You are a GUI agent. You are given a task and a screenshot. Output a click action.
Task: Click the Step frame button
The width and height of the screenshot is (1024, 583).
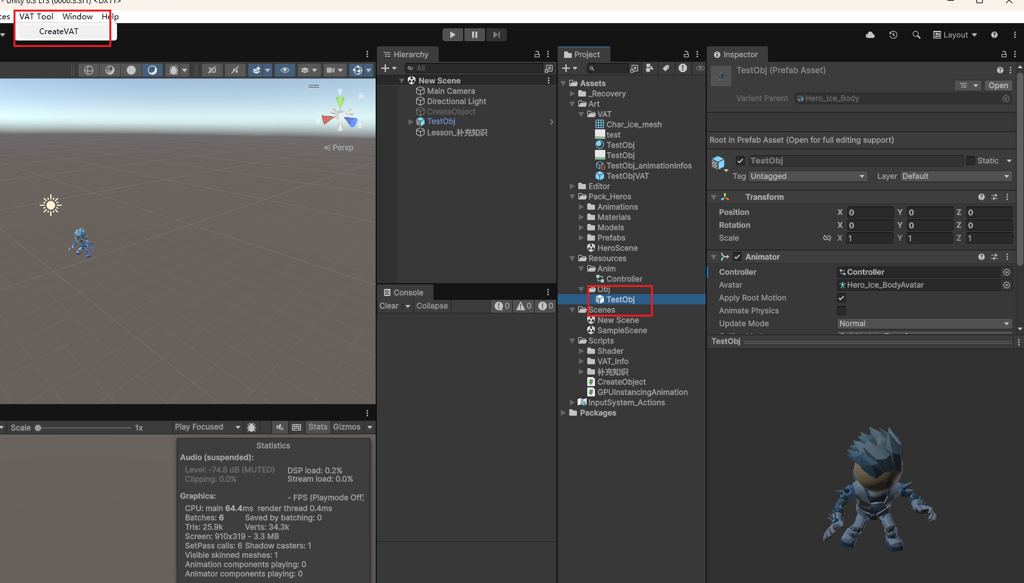(496, 35)
